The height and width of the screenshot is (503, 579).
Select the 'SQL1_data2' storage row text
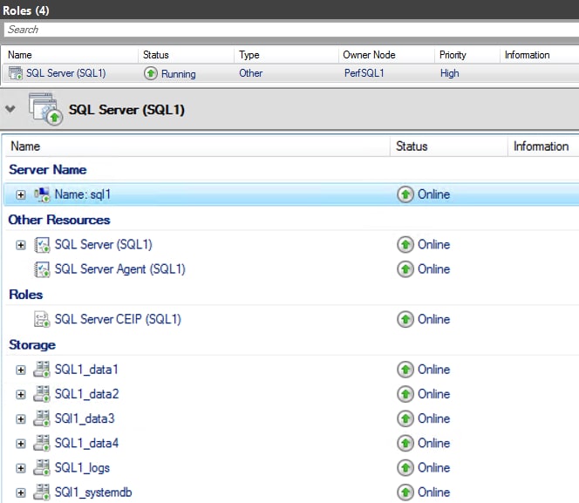click(x=87, y=394)
